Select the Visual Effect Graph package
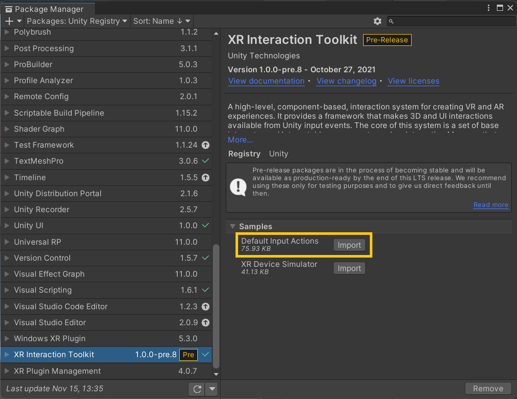Viewport: 517px width, 399px height. (x=106, y=274)
